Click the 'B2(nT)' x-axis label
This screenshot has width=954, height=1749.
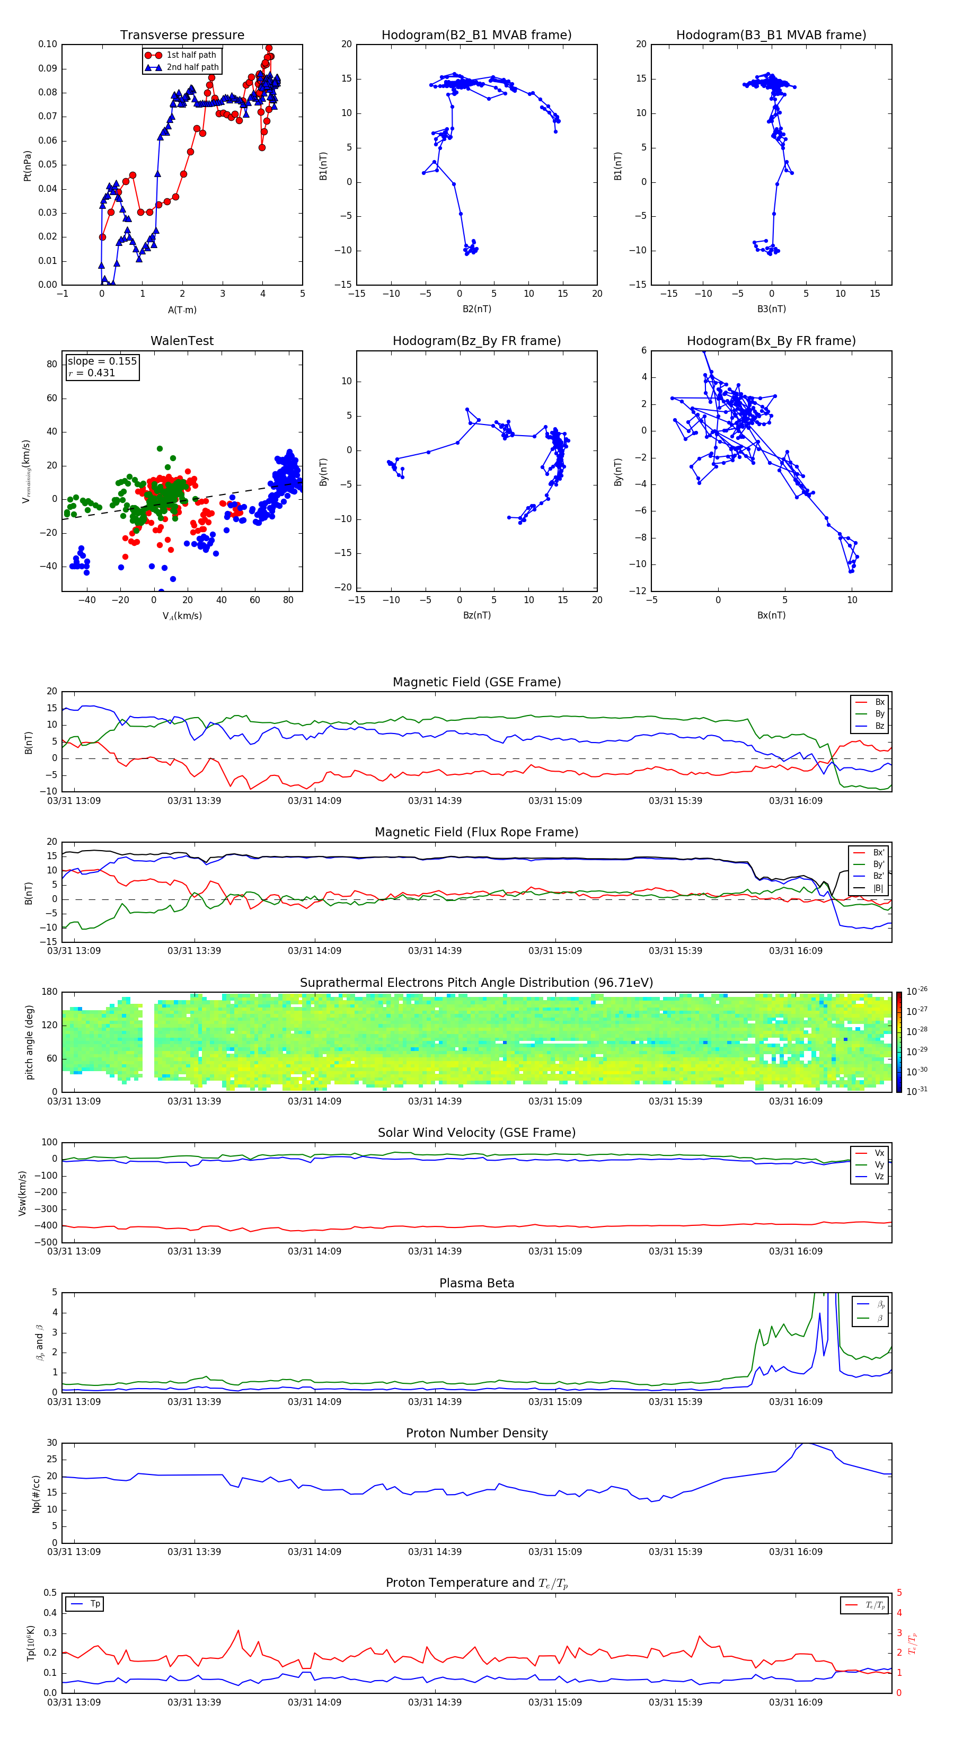(x=476, y=309)
